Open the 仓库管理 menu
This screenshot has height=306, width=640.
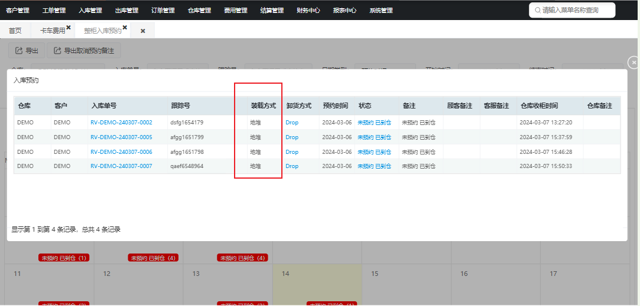199,11
